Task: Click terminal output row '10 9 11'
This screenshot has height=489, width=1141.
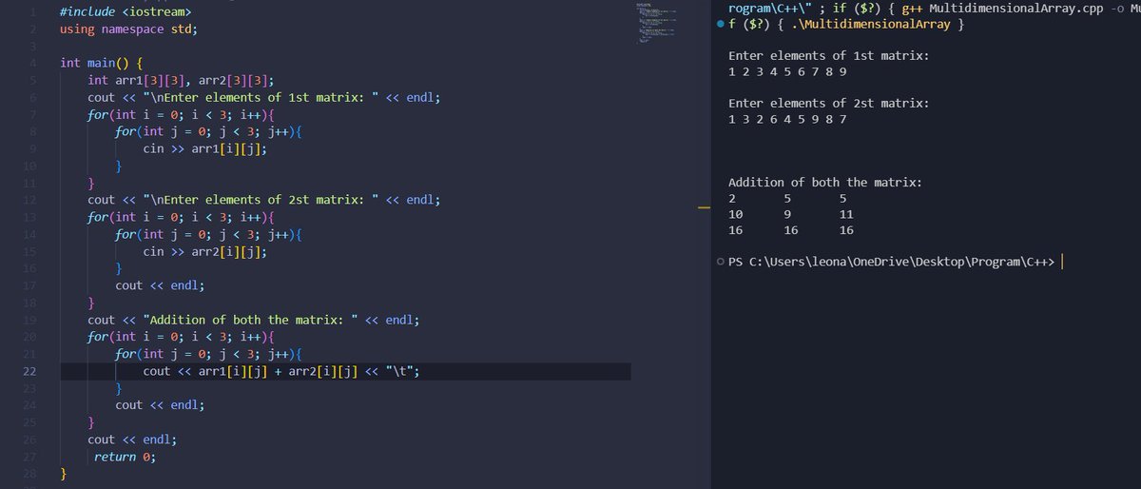Action: [791, 214]
